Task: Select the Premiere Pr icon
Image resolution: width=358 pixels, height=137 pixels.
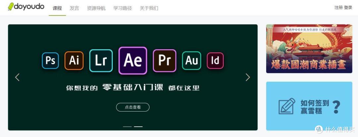Action: [165, 61]
